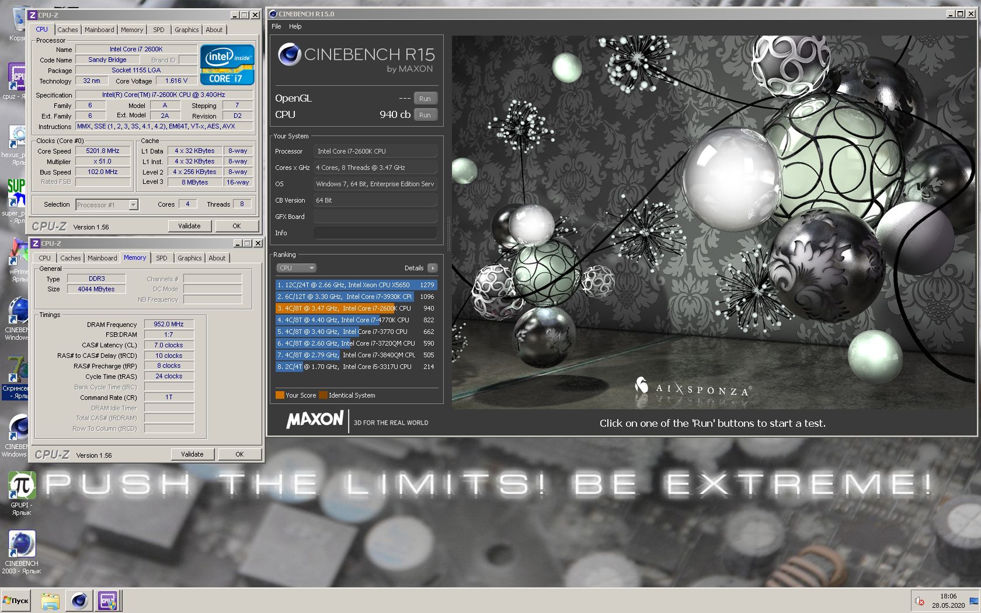
Task: Switch to CPU-Z via taskbar icon
Action: click(107, 601)
